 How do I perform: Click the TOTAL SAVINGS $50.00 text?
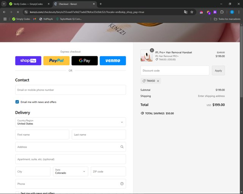click(159, 113)
